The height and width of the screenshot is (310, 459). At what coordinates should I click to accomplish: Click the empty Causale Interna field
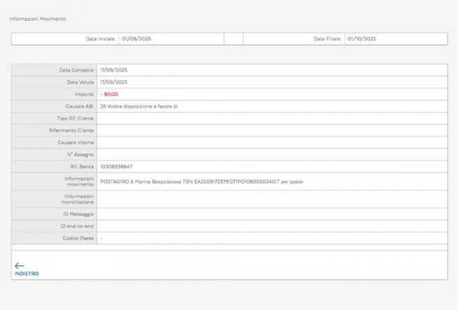[x=271, y=142]
